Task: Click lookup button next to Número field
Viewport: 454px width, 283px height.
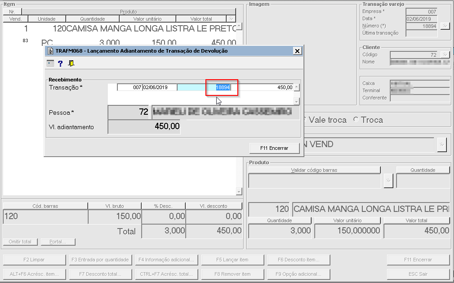Action: pyautogui.click(x=445, y=26)
